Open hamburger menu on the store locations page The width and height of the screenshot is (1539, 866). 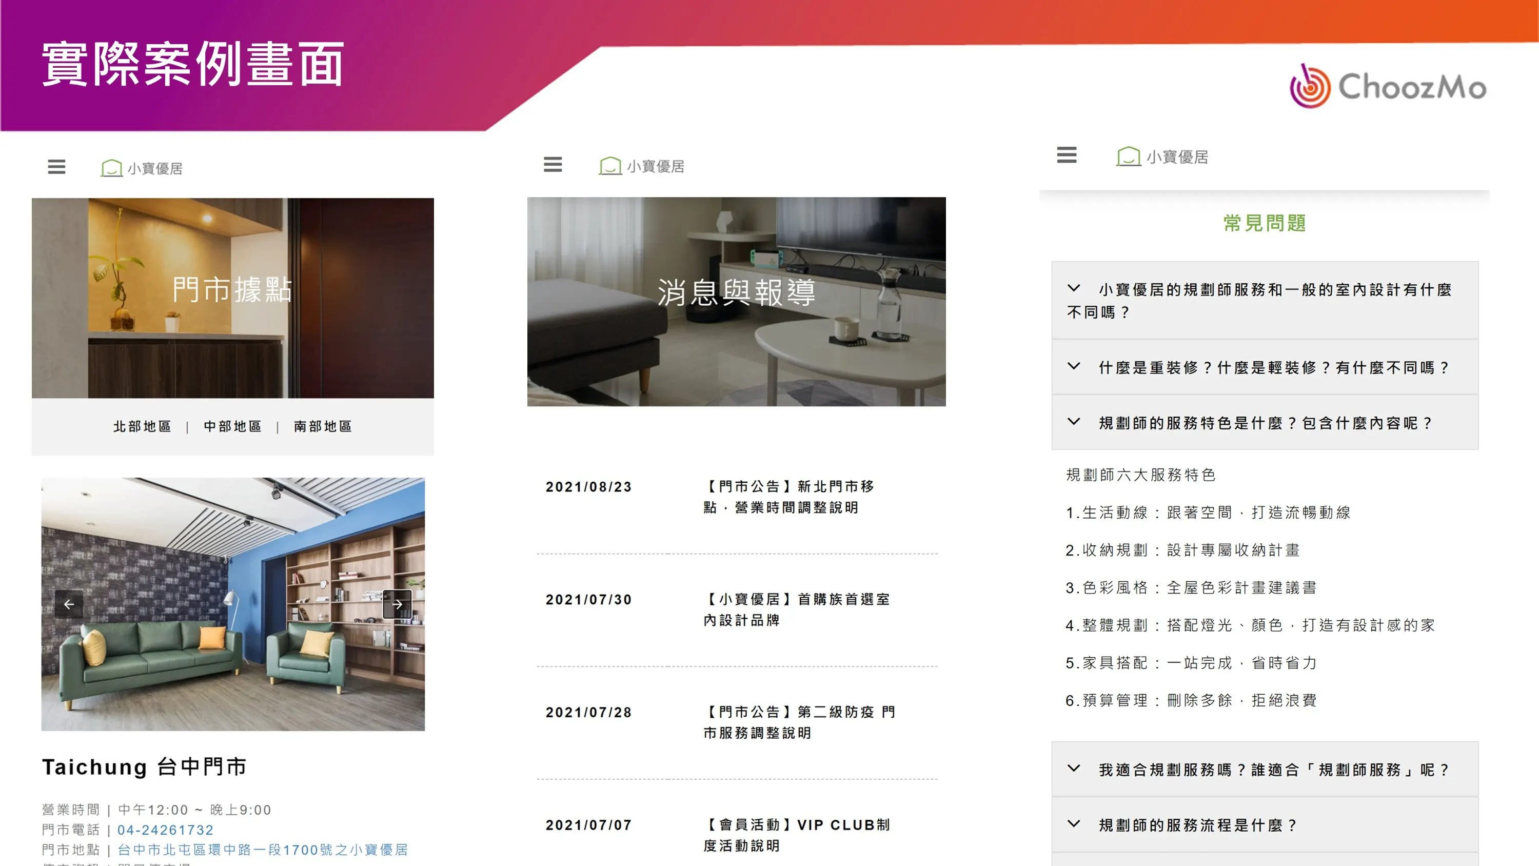[57, 167]
